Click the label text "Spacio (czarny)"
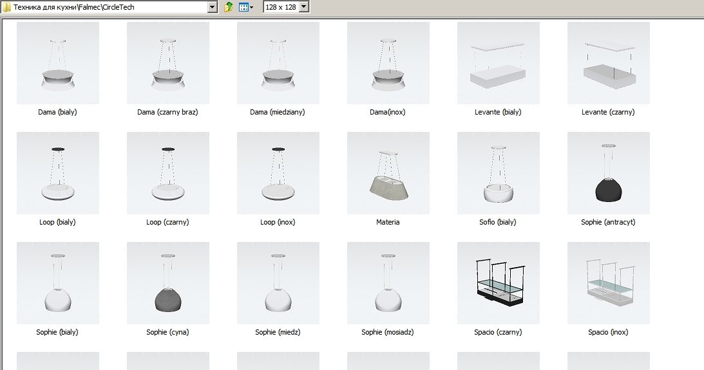Image resolution: width=704 pixels, height=370 pixels. (x=498, y=332)
